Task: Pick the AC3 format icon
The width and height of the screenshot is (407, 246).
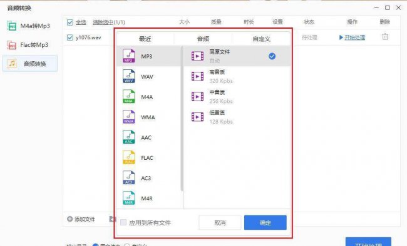Action: point(129,178)
